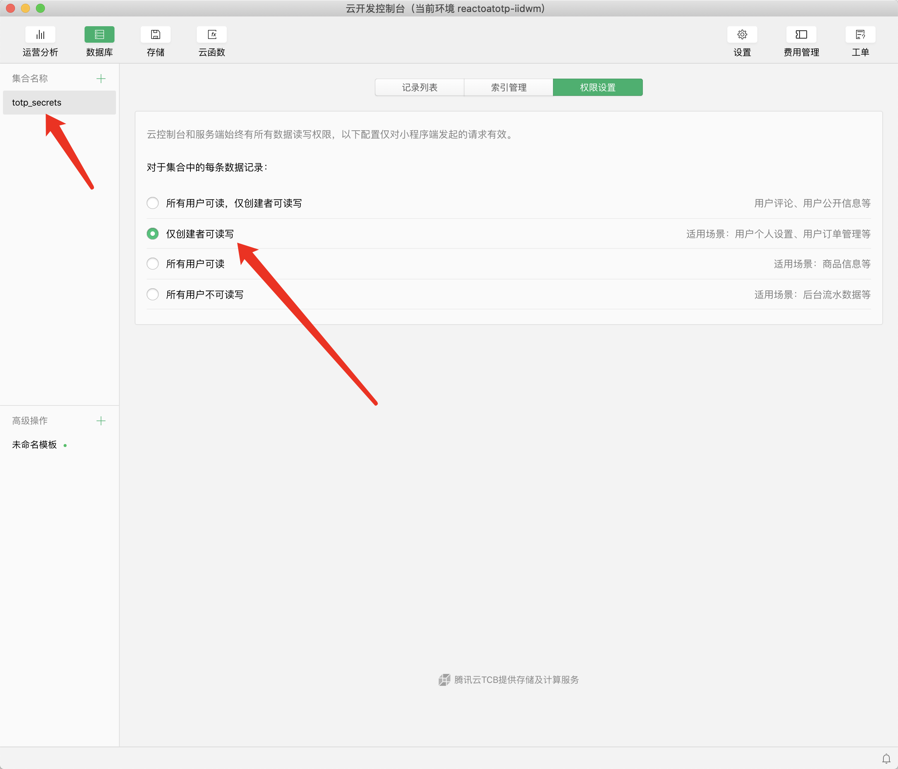The width and height of the screenshot is (898, 769).
Task: Open the 存储 storage icon
Action: [x=156, y=35]
